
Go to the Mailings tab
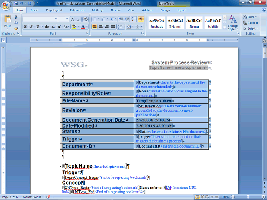tap(98, 10)
